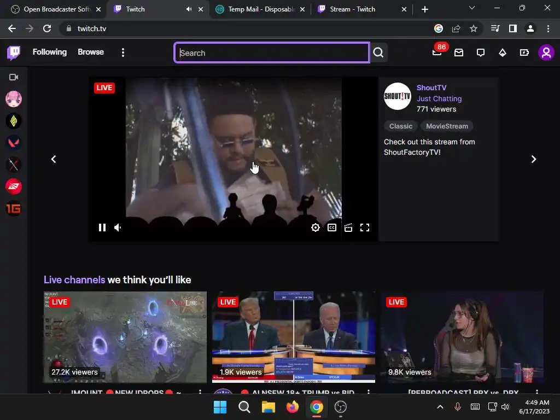Open notifications showing 86 badge
This screenshot has width=560, height=420.
point(437,52)
